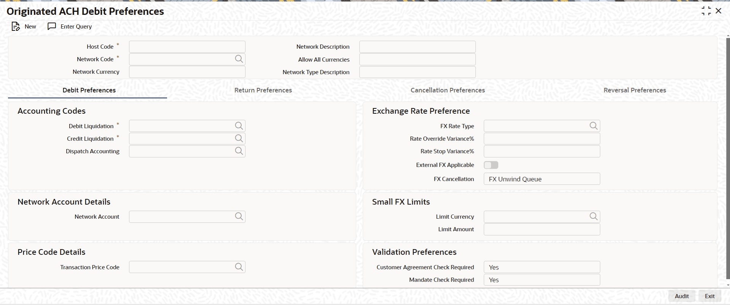Focus the Rate Override Variance% field
This screenshot has height=305, width=730.
point(542,138)
